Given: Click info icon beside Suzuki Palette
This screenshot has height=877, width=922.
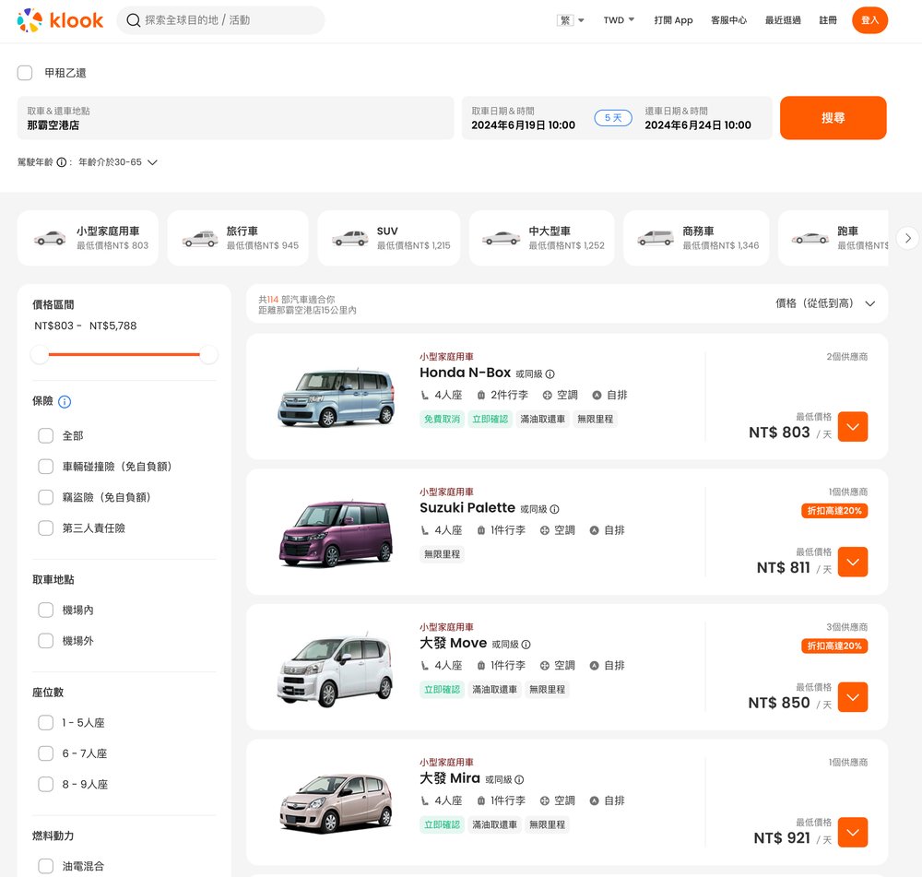Looking at the screenshot, I should pyautogui.click(x=554, y=509).
